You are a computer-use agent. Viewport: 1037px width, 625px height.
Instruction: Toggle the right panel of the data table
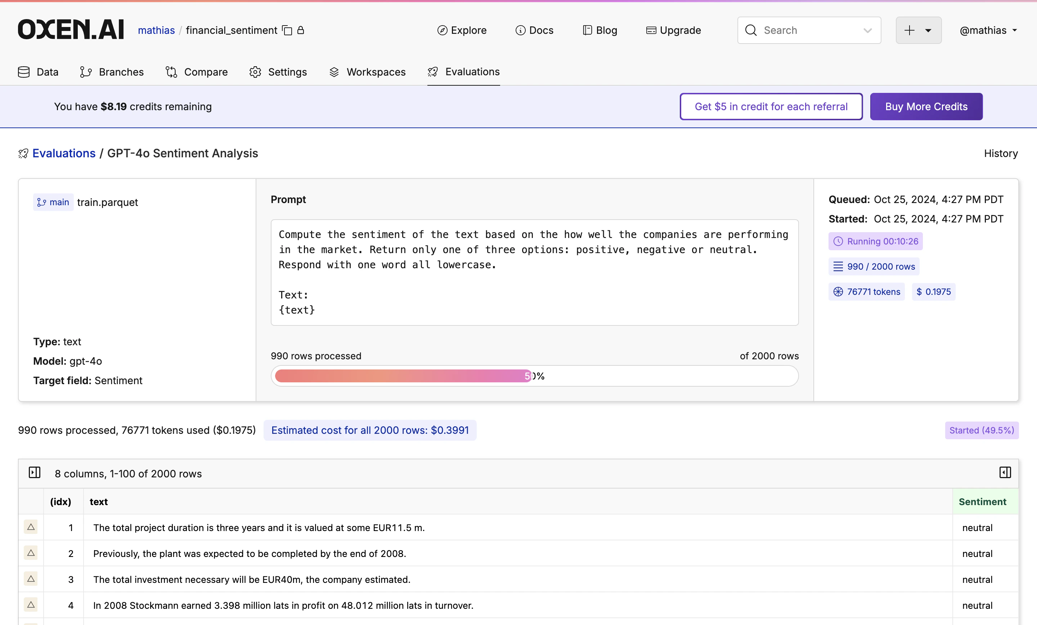[1005, 473]
